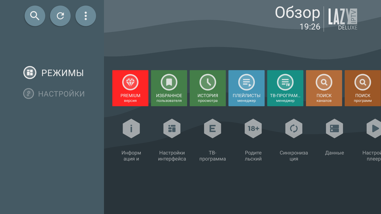Click the search magnifier button top-left
The width and height of the screenshot is (381, 214).
(35, 16)
